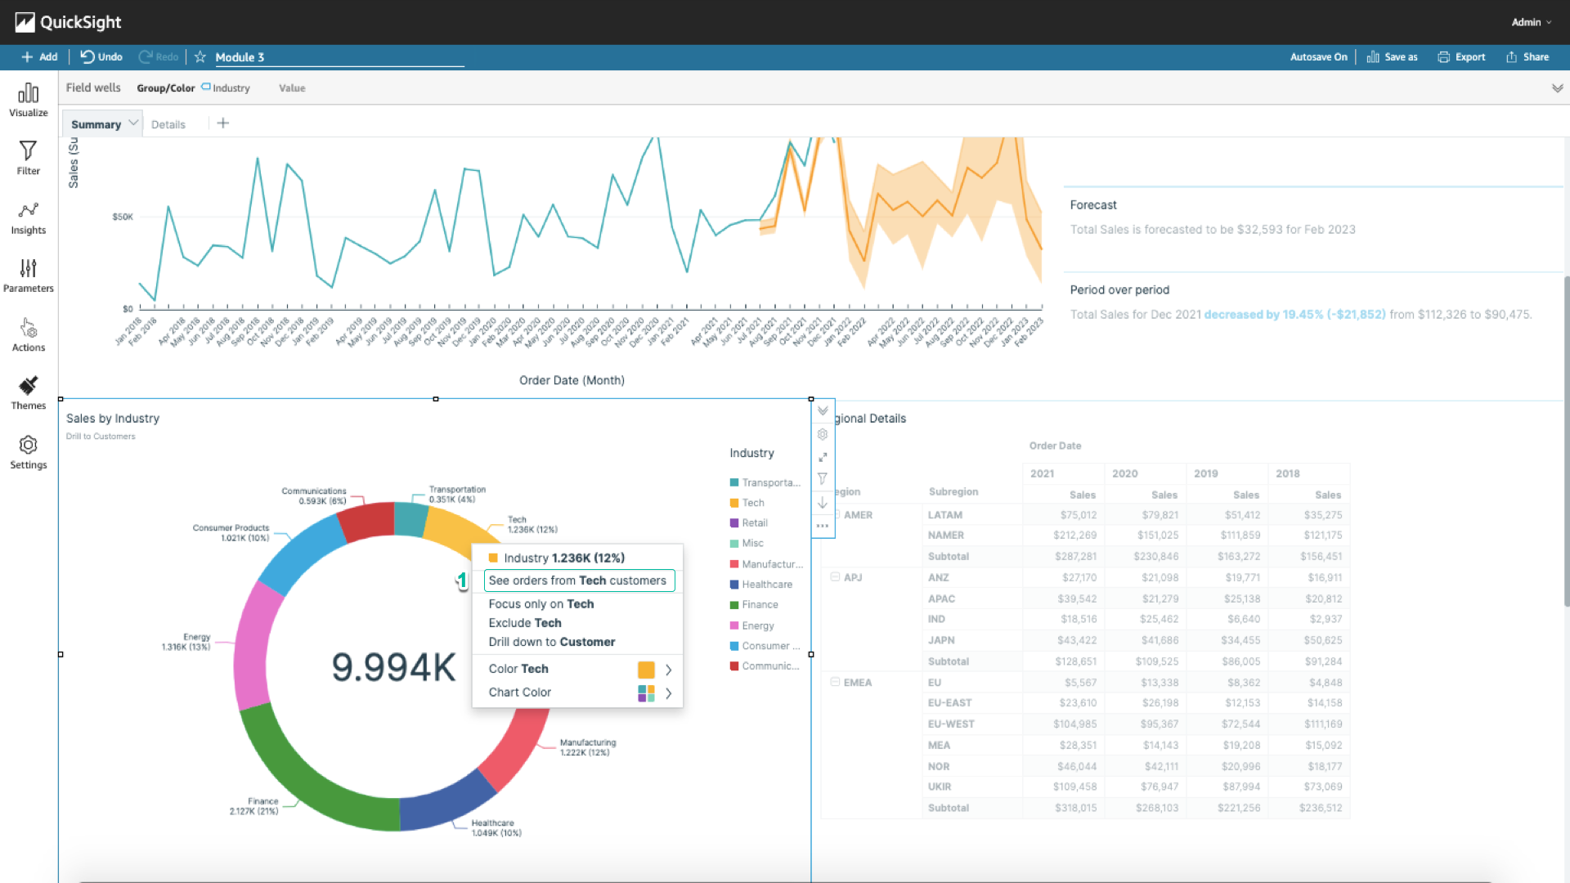Click Save as in the toolbar
This screenshot has width=1570, height=883.
1392,57
